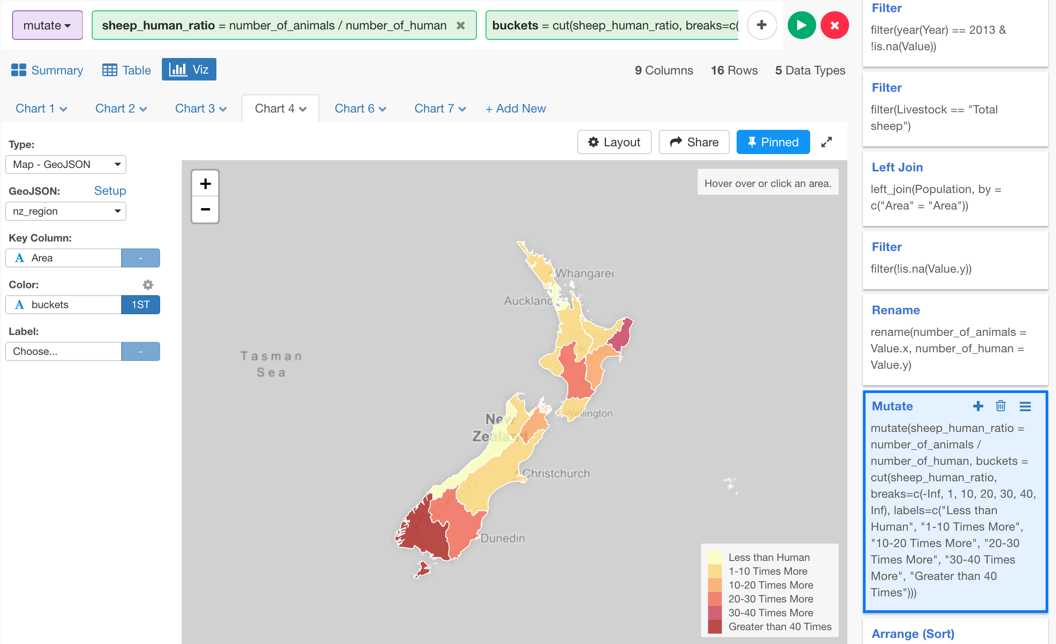Click the aggregate toggle next to Area
The image size is (1056, 644).
[140, 258]
